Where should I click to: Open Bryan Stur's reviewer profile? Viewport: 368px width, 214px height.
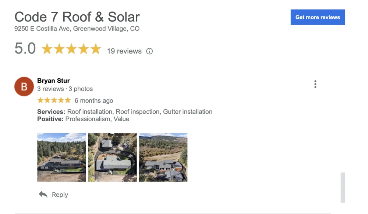tap(53, 81)
